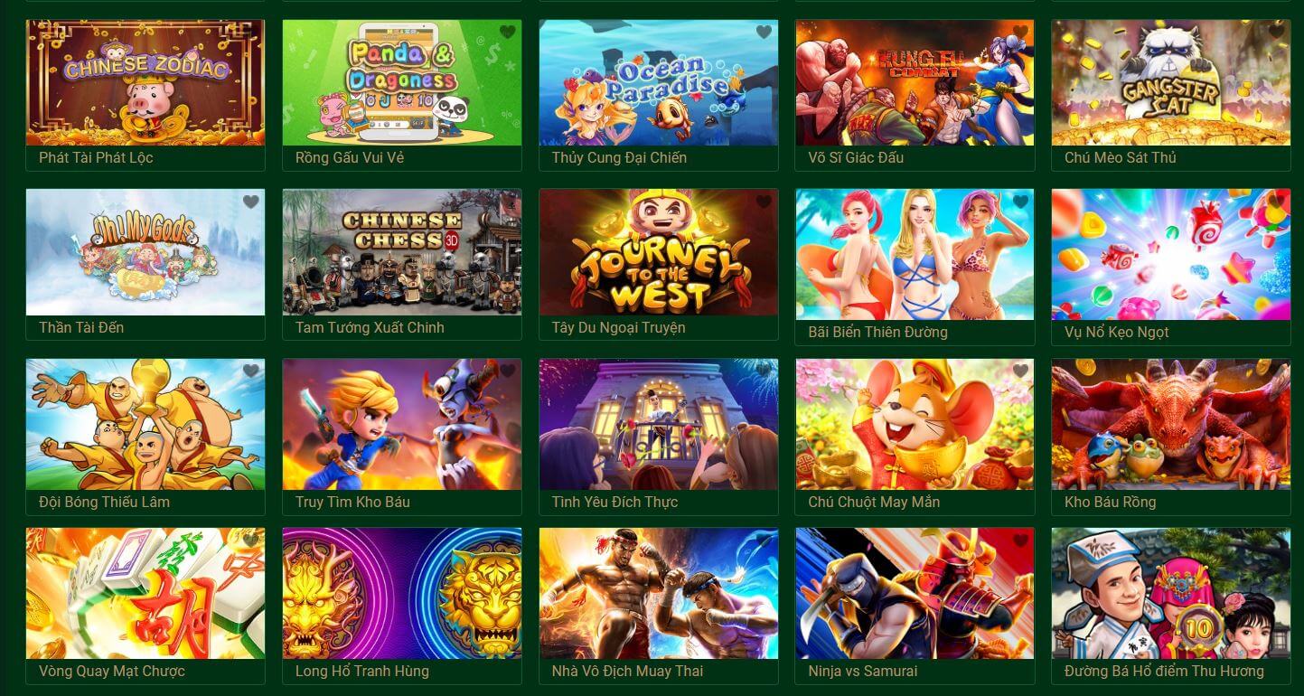Viewport: 1304px width, 696px height.
Task: Favorite Oh! My Gods with heart icon
Action: (x=251, y=202)
